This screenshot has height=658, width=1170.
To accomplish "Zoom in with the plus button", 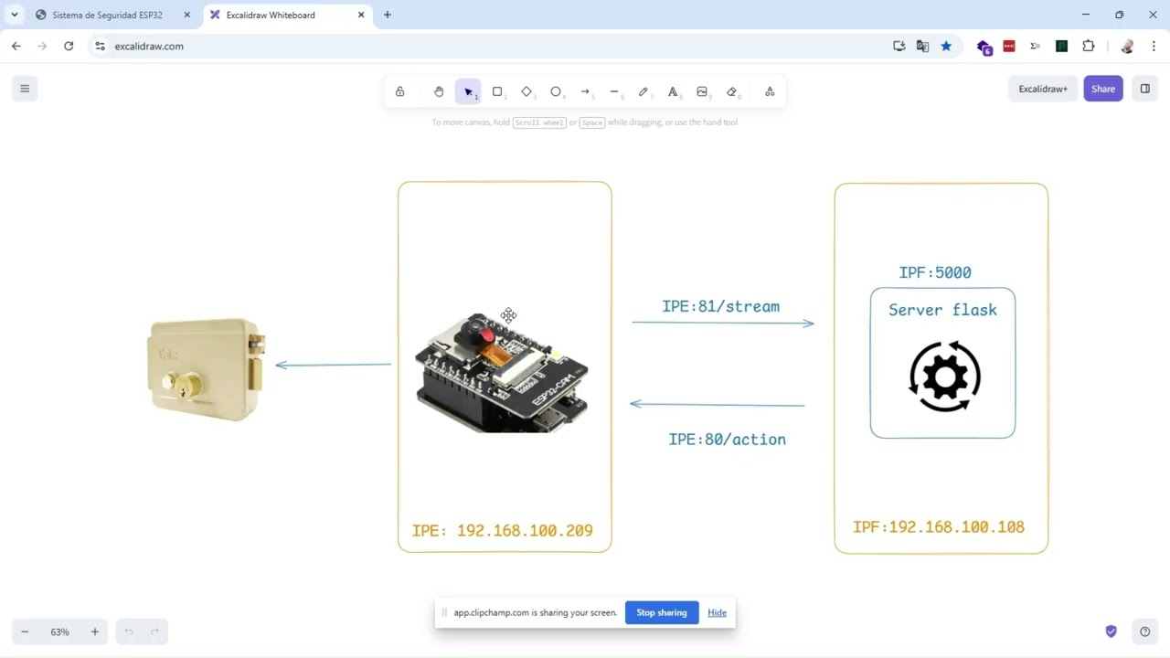I will (x=94, y=631).
